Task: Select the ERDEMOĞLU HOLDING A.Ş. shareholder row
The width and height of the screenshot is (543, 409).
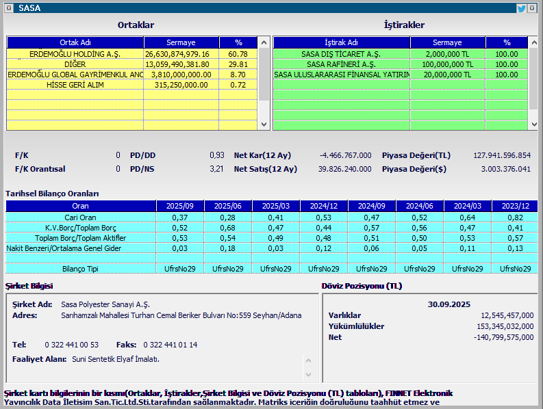Action: click(x=75, y=54)
